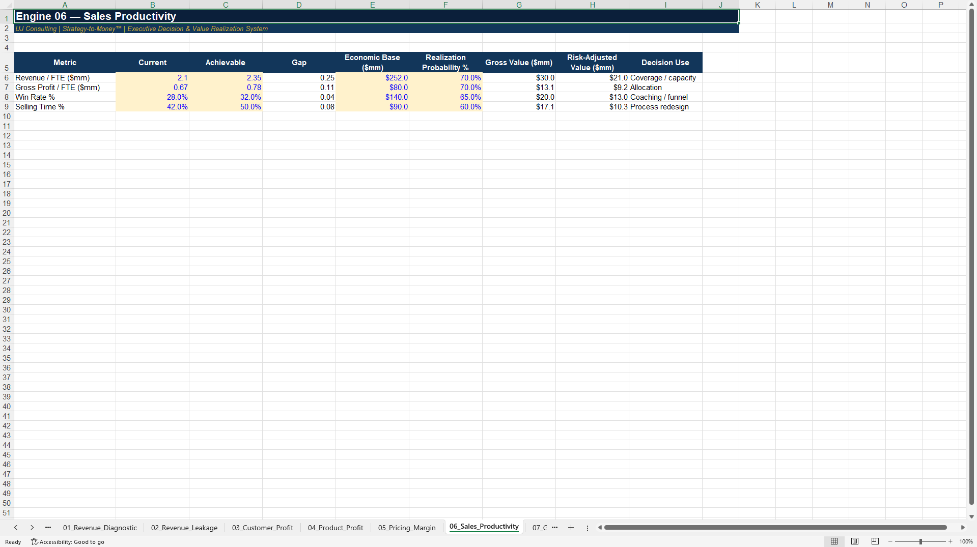Select Economic Base ($mm) header cell

372,63
